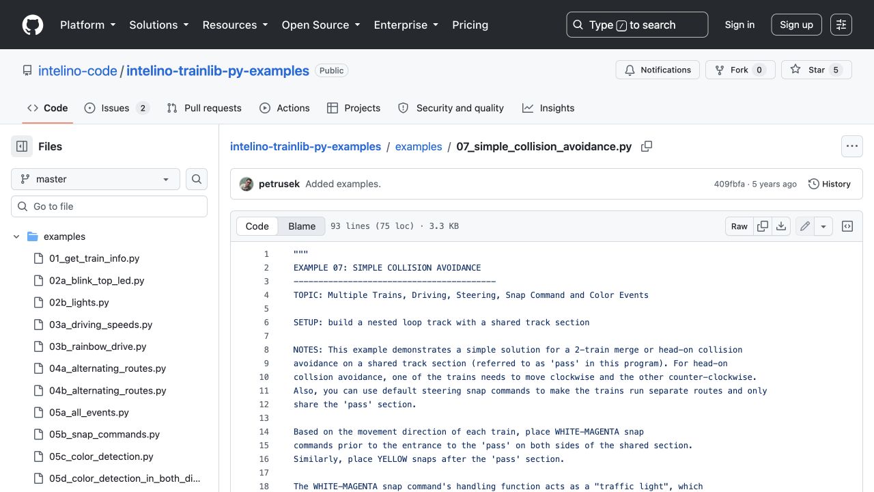The width and height of the screenshot is (874, 492).
Task: View the Raw file
Action: point(739,226)
